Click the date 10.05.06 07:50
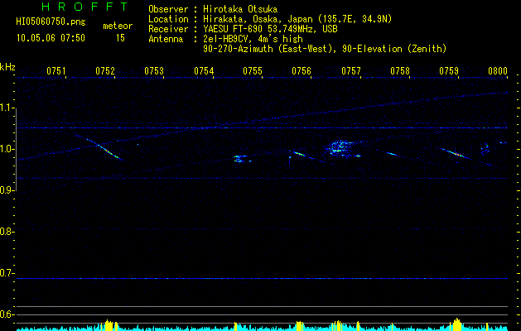Image resolution: width=521 pixels, height=331 pixels. pos(51,38)
